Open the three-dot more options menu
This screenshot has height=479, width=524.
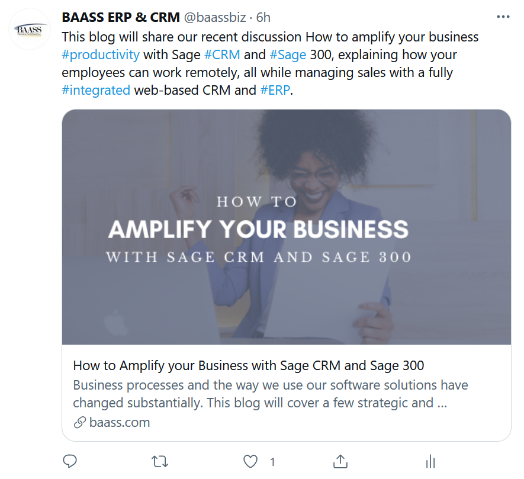click(503, 17)
